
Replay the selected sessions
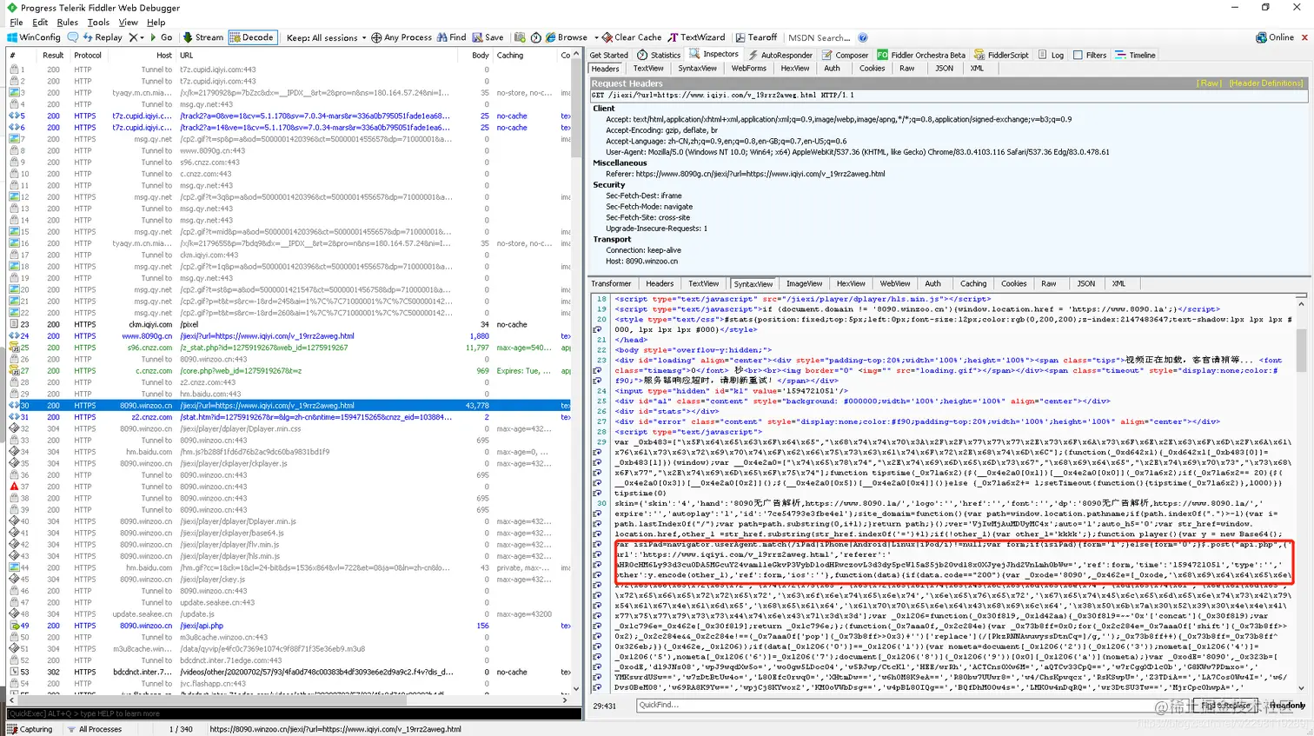coord(103,37)
